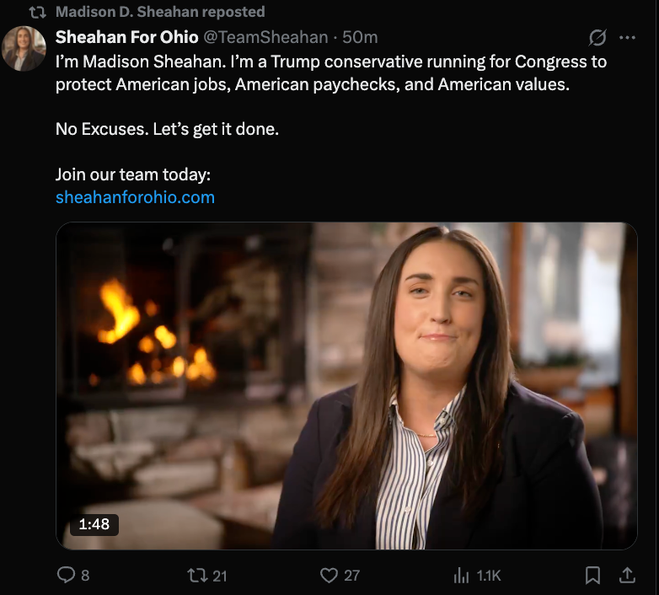Click the repost arrows icon below the video
Screen dimensions: 659x595
(196, 575)
